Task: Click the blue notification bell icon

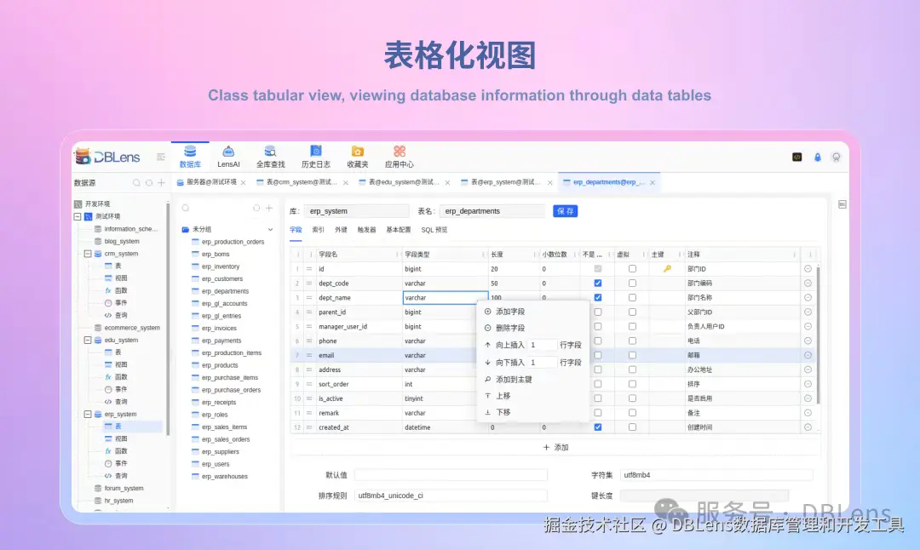Action: click(x=817, y=157)
